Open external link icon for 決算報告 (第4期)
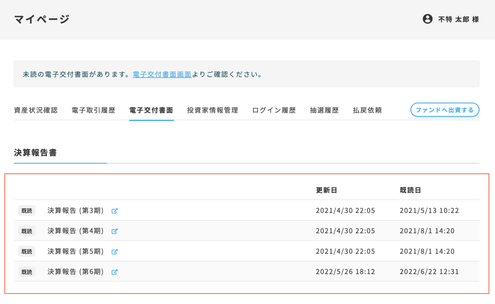495x304 pixels. click(x=115, y=231)
